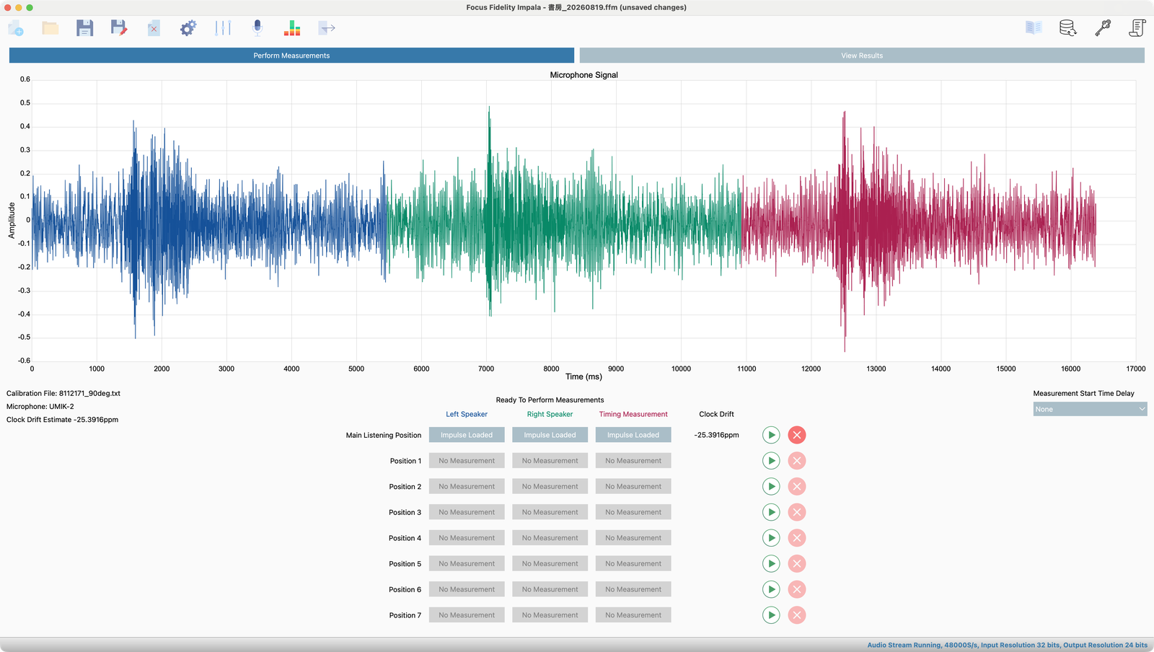Open the level meter bar-chart icon
1154x652 pixels.
click(292, 28)
